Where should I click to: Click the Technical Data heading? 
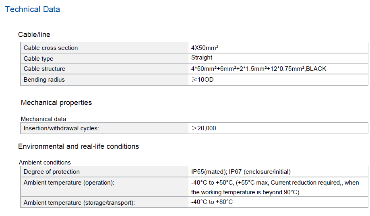coord(32,9)
